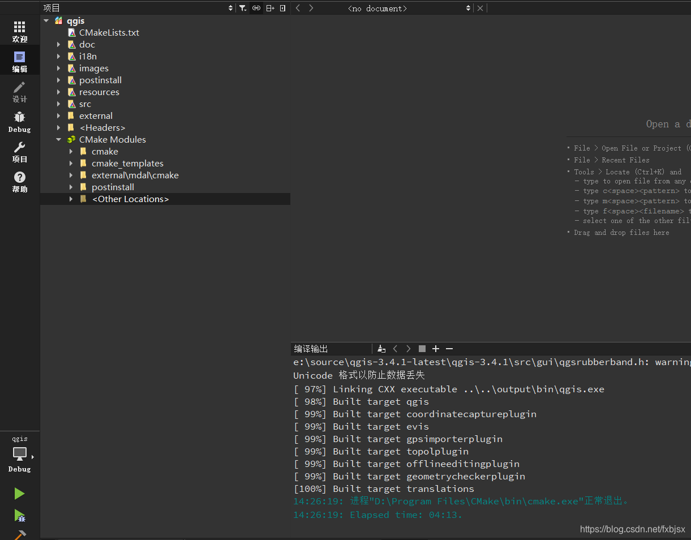Start debugging with the bug-play button
This screenshot has height=540, width=691.
pyautogui.click(x=20, y=515)
